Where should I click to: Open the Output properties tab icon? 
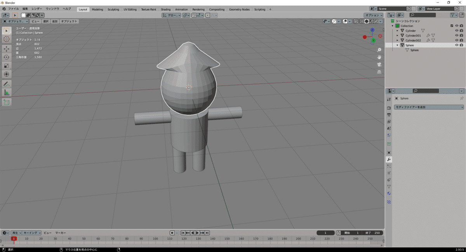389,115
